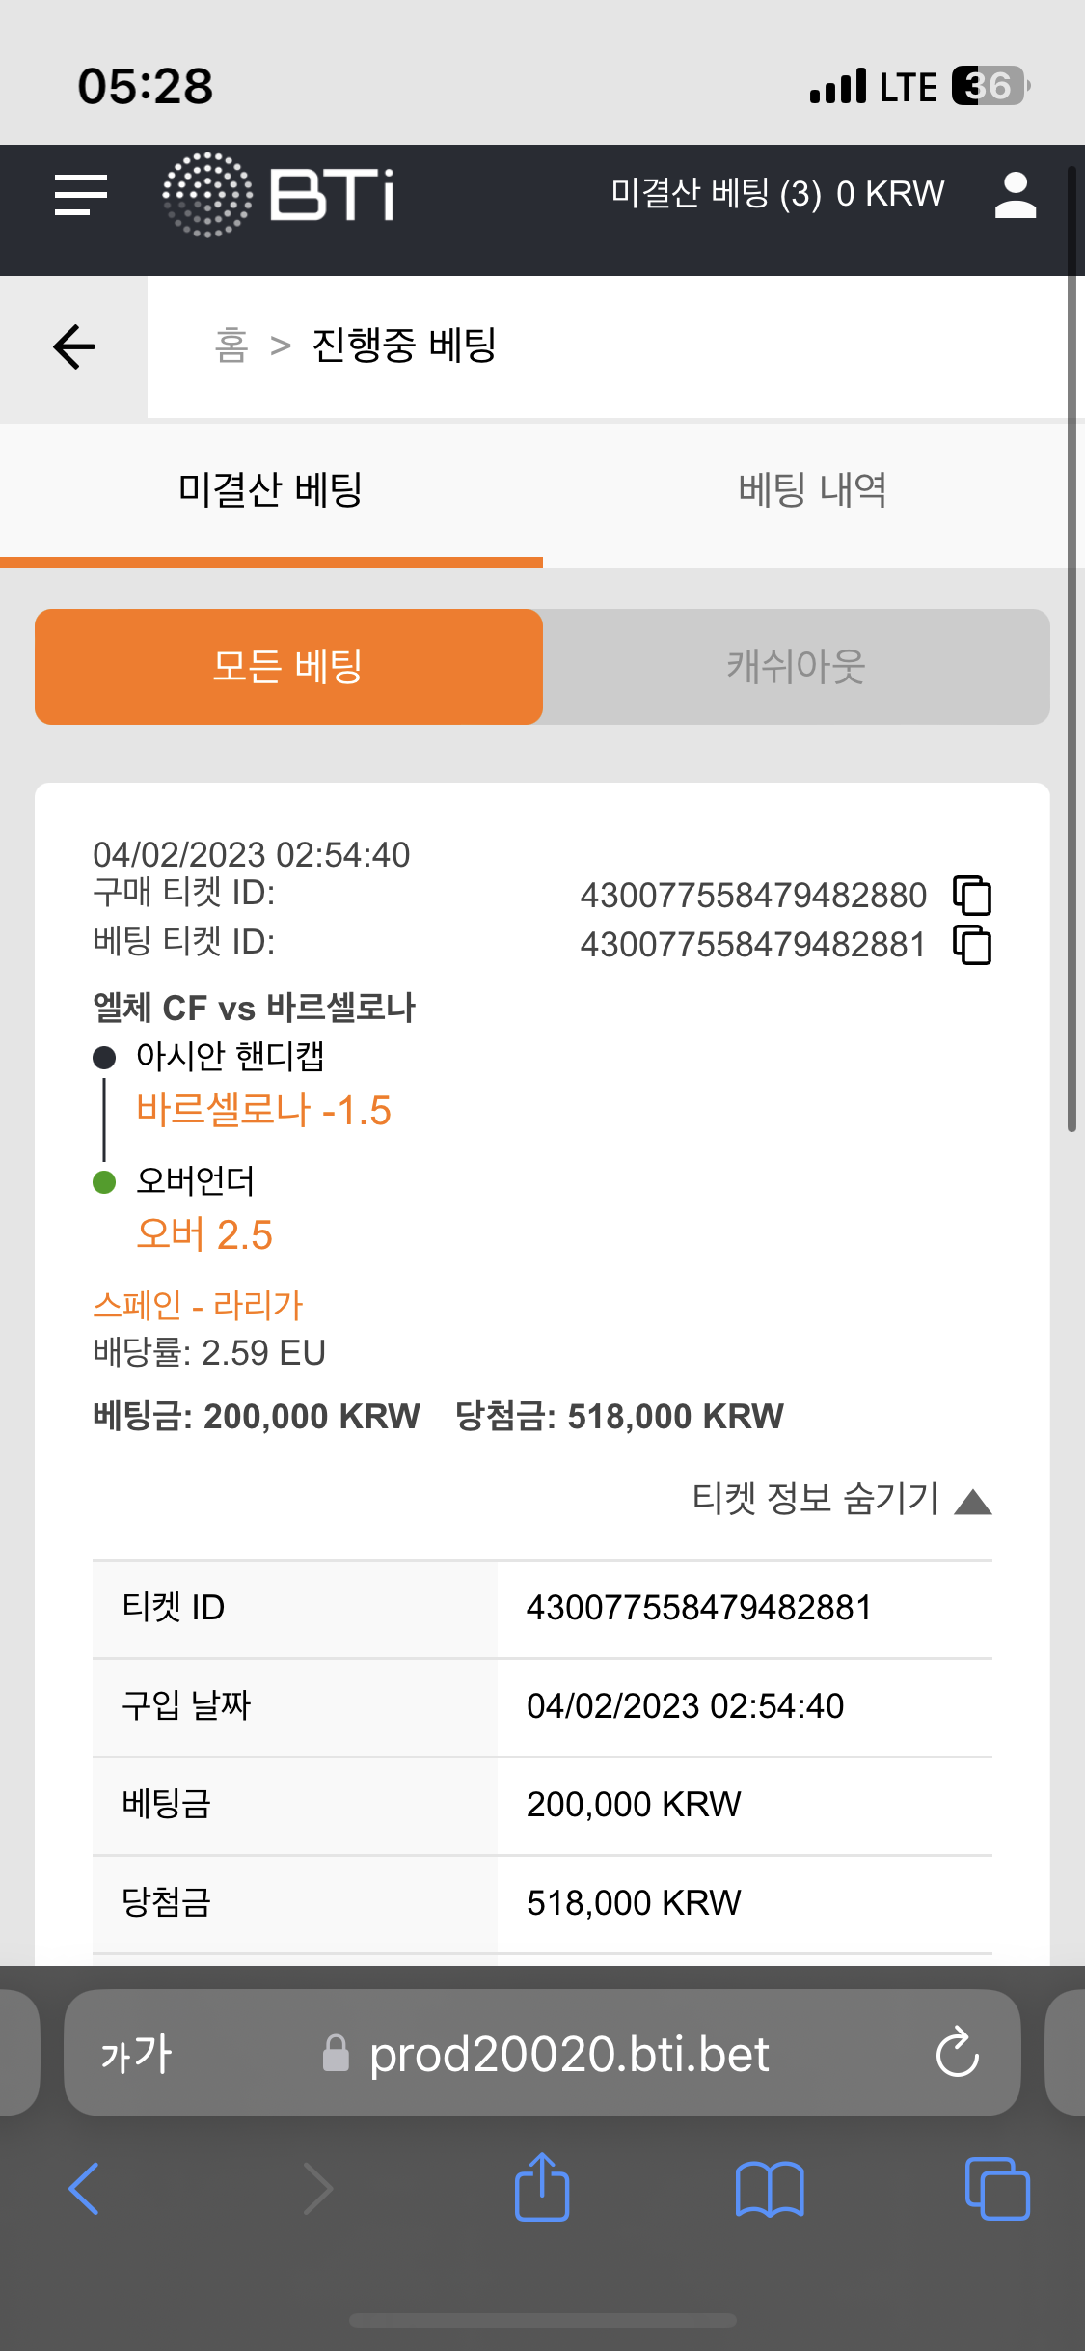Open the 스페인 - 라리가 league link
The width and height of the screenshot is (1085, 2351).
pos(198,1306)
